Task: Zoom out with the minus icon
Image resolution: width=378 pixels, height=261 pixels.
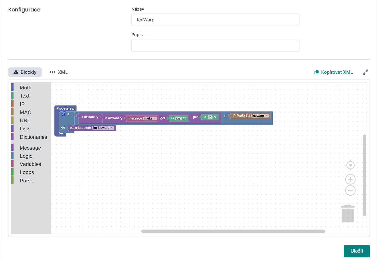Action: coord(350,191)
